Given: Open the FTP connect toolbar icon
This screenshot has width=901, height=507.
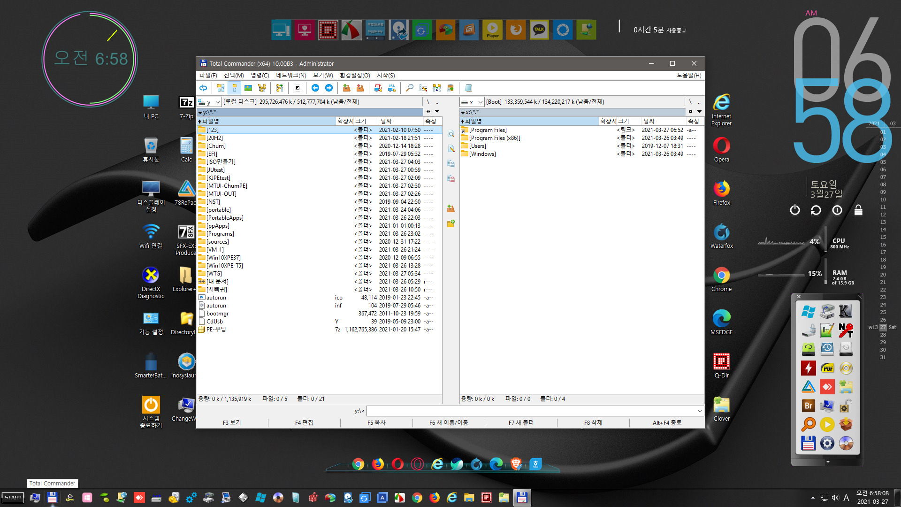Looking at the screenshot, I should point(378,88).
